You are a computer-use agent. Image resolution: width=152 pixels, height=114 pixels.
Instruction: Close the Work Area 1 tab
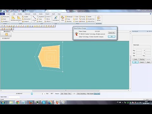coord(12,32)
